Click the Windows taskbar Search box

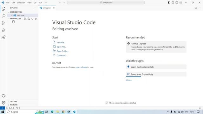(x=25, y=112)
